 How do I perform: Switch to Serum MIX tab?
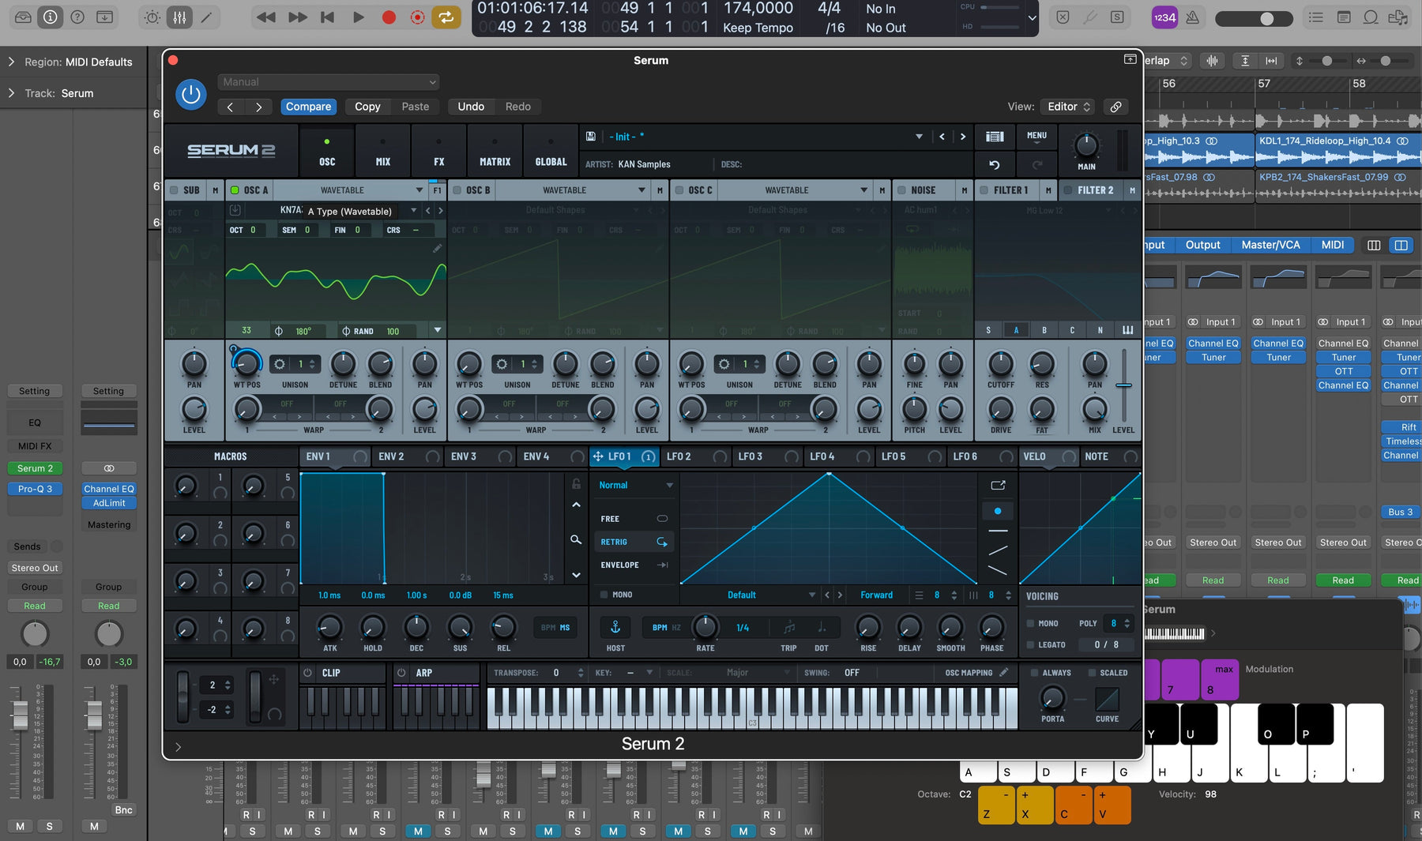tap(383, 152)
